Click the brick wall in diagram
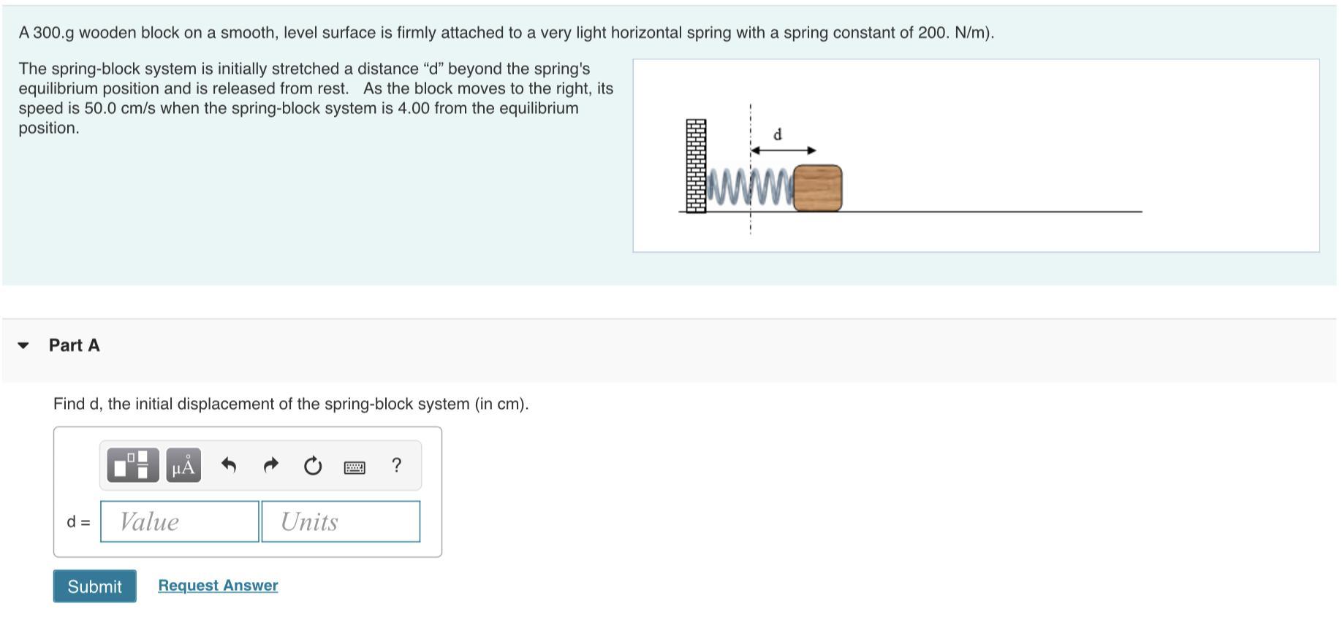Screen dimensions: 1342x617 696,166
